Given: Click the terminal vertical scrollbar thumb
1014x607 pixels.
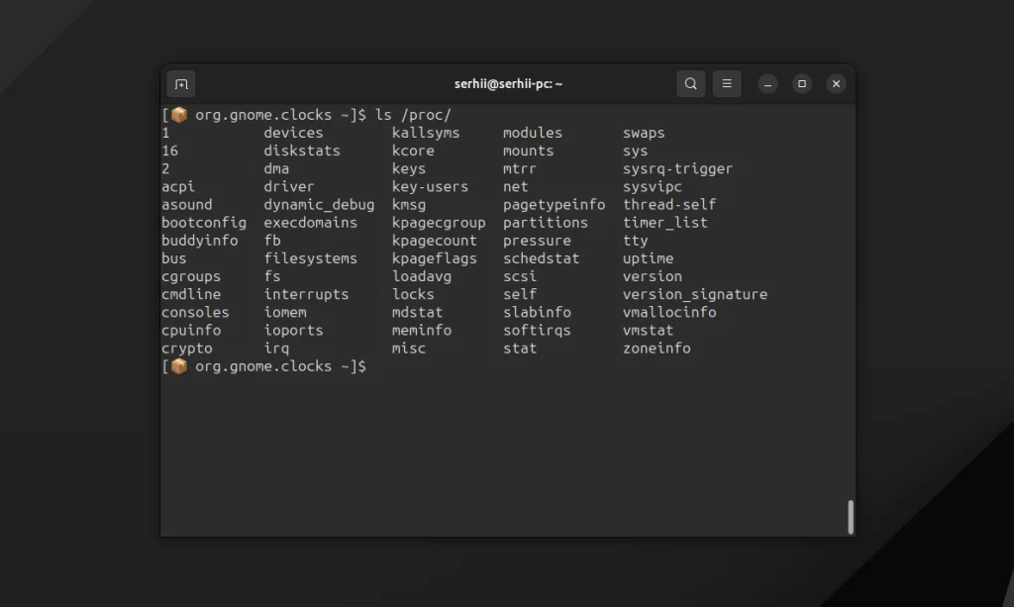Looking at the screenshot, I should tap(850, 517).
